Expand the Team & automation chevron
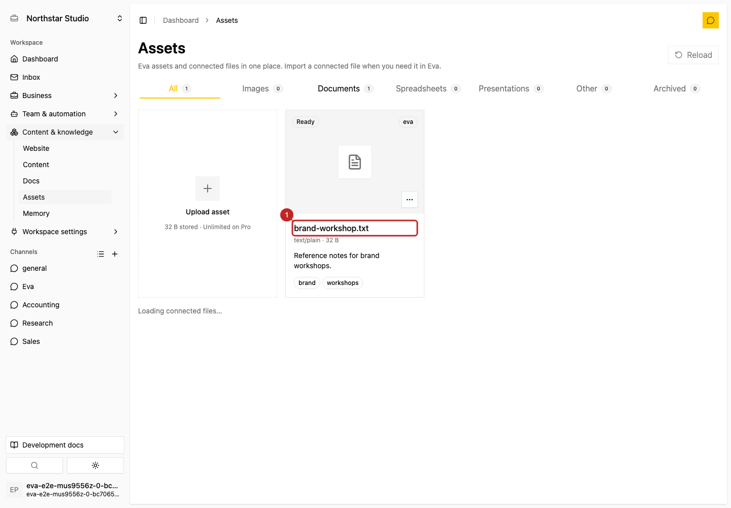Screen dimensions: 731x508 [116, 114]
